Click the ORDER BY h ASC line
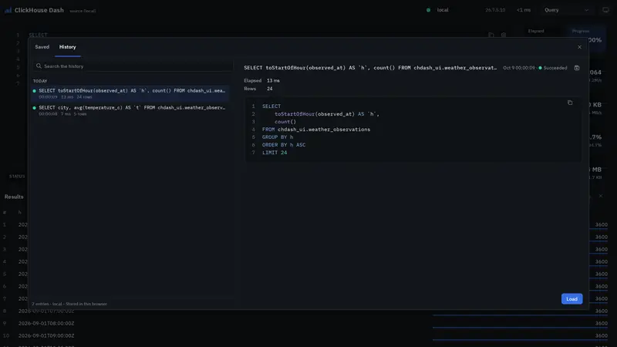 click(x=284, y=145)
